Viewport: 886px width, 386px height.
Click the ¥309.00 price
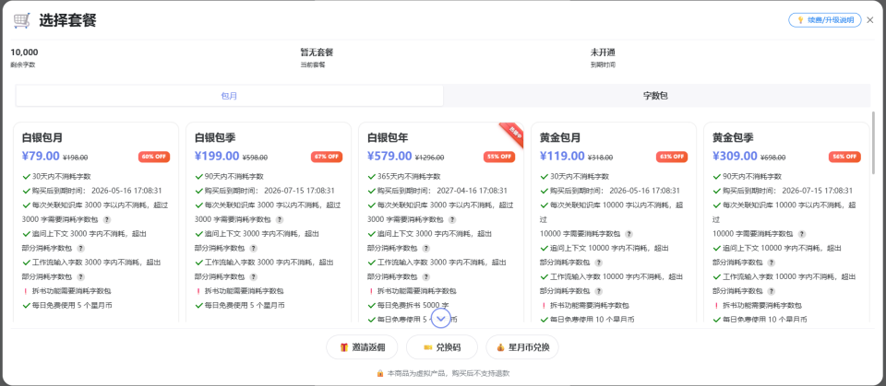pos(736,157)
